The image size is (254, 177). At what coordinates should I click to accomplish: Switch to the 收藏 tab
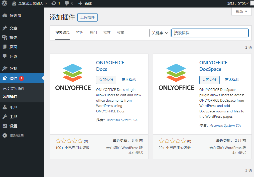pyautogui.click(x=121, y=33)
